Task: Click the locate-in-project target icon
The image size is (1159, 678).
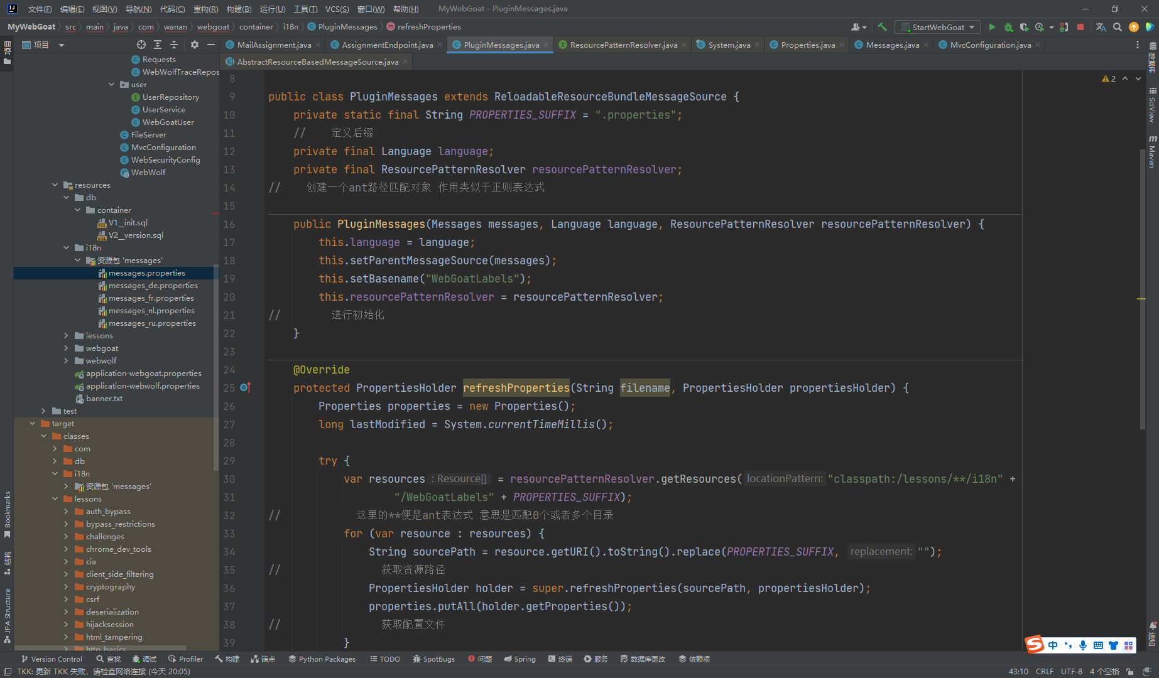Action: [x=141, y=45]
